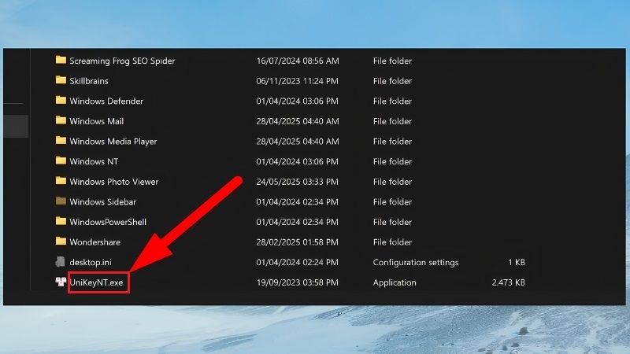The height and width of the screenshot is (354, 630).
Task: Click date 28/02/2025 01:58 PM
Action: coord(298,242)
